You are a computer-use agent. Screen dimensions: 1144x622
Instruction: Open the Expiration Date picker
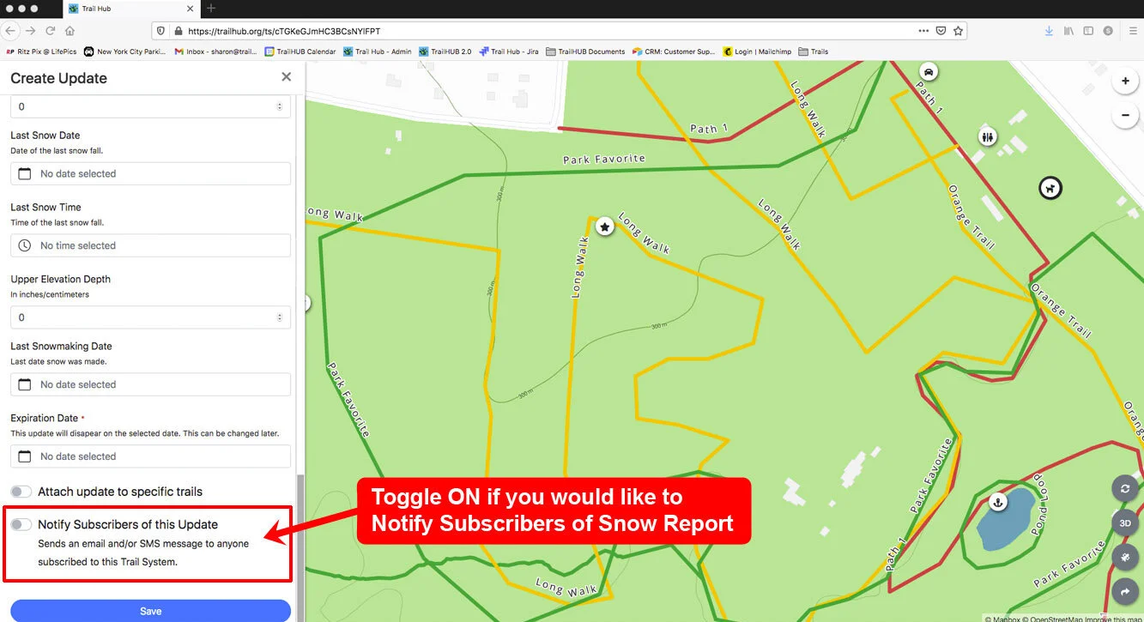point(150,456)
